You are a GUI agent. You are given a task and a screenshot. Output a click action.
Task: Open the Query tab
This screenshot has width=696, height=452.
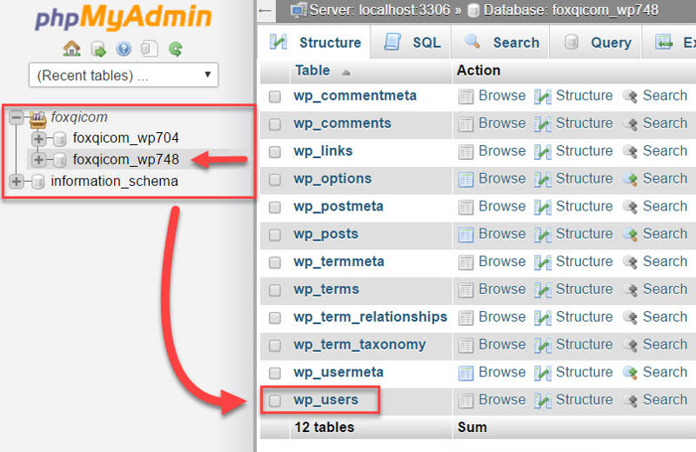(x=597, y=43)
